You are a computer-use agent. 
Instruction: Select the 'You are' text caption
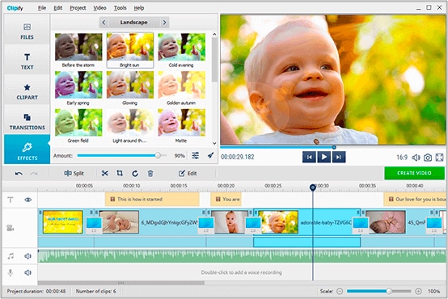[226, 200]
